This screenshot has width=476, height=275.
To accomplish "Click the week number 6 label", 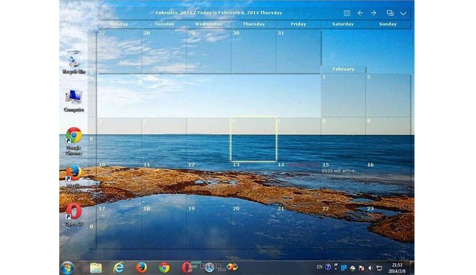I will (x=91, y=139).
